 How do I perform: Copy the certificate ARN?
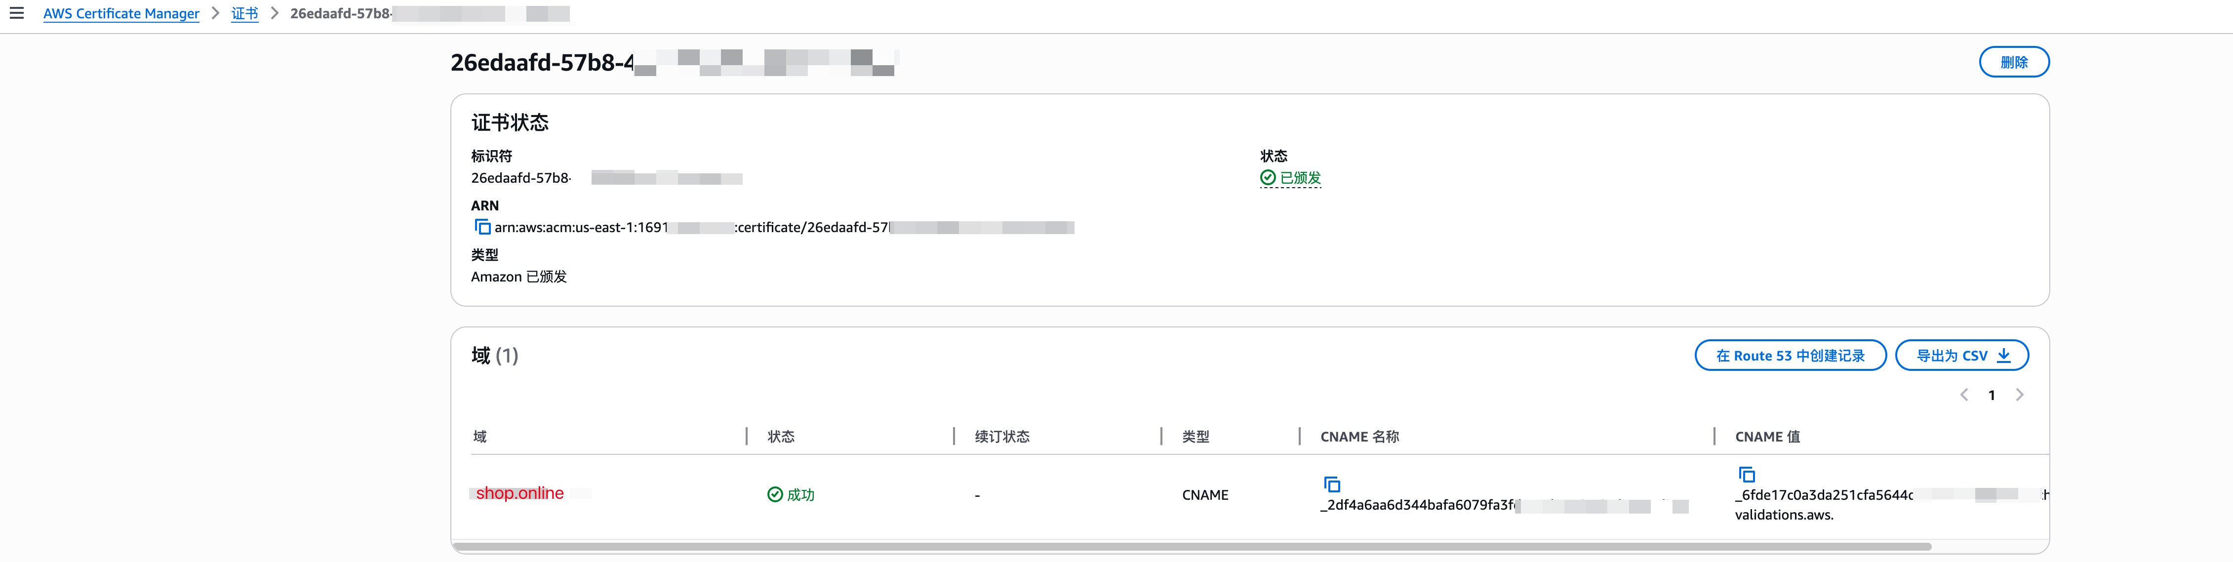point(482,227)
